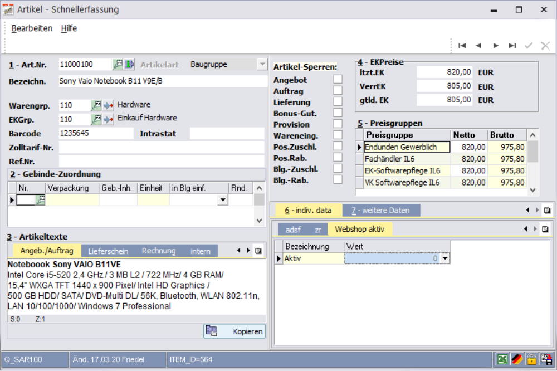Switch to the zr tab
Image resolution: width=557 pixels, height=371 pixels.
point(318,230)
